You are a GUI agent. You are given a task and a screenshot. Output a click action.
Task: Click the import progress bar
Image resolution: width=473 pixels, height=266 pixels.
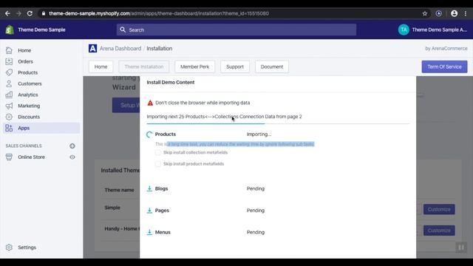click(278, 123)
